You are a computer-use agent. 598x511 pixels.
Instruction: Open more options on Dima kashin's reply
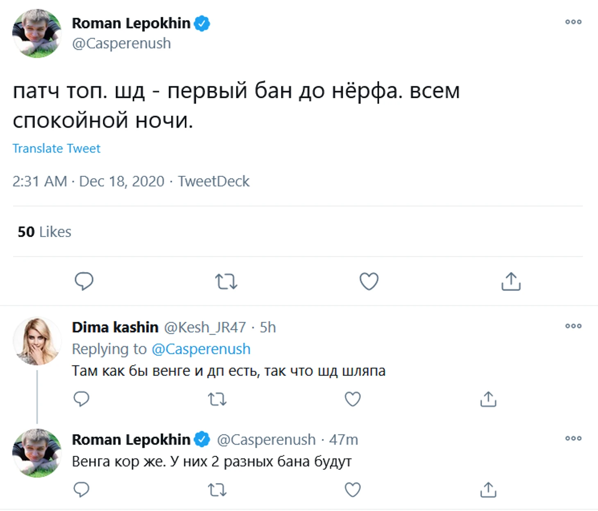click(x=573, y=326)
